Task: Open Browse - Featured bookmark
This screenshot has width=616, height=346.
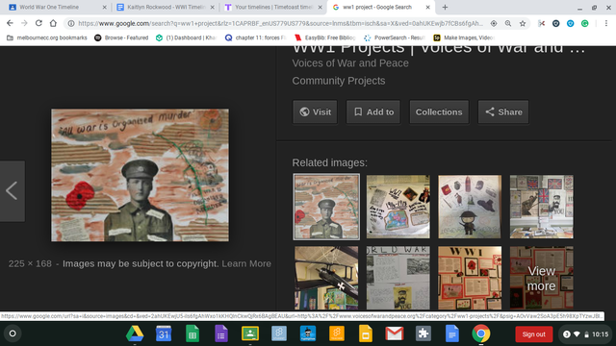Action: [121, 37]
